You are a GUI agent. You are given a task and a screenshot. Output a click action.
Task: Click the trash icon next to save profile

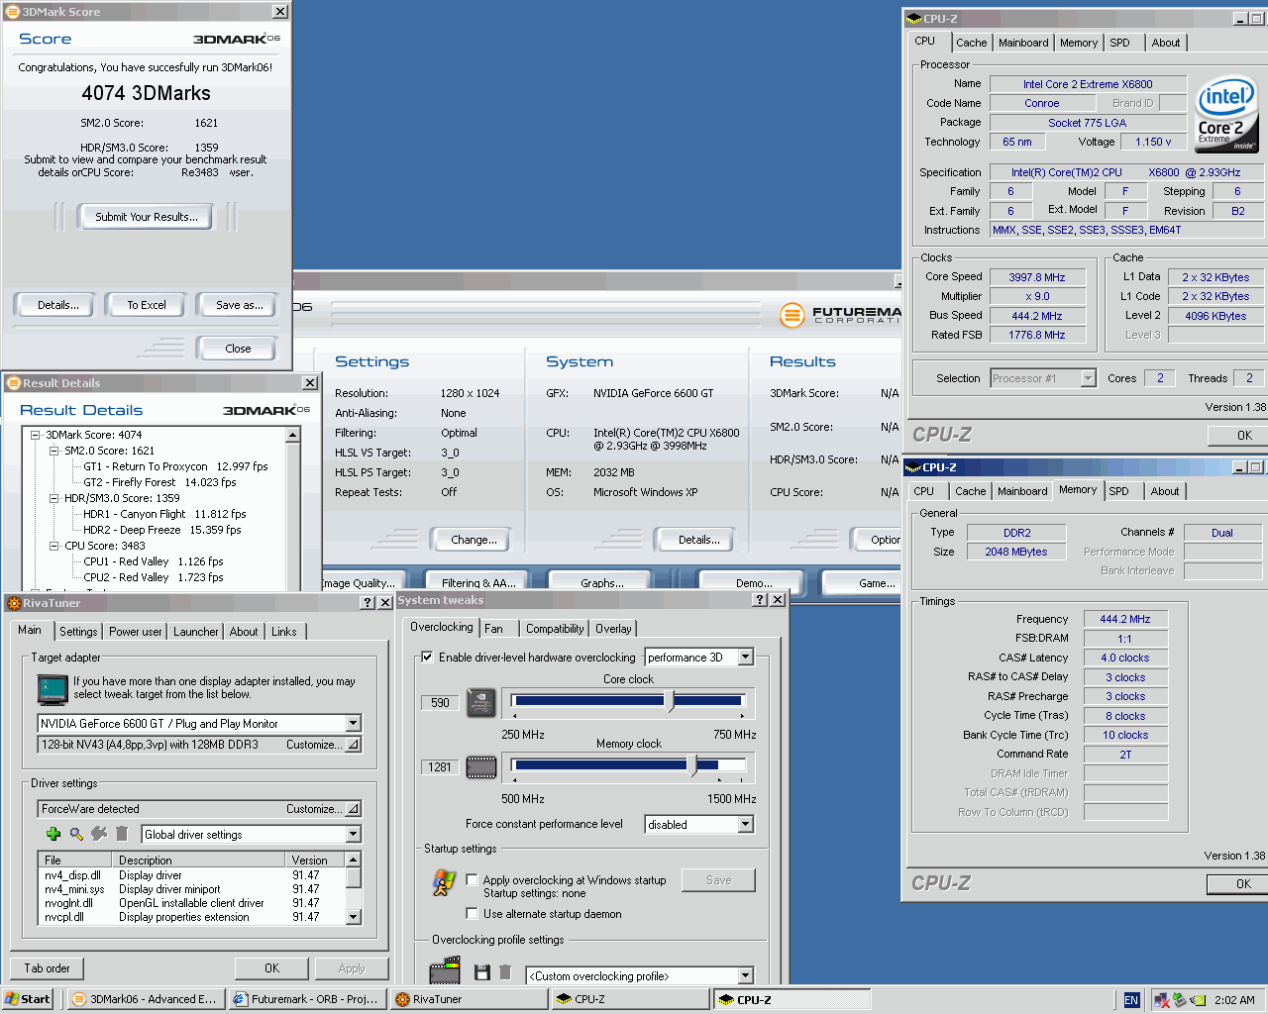[505, 973]
